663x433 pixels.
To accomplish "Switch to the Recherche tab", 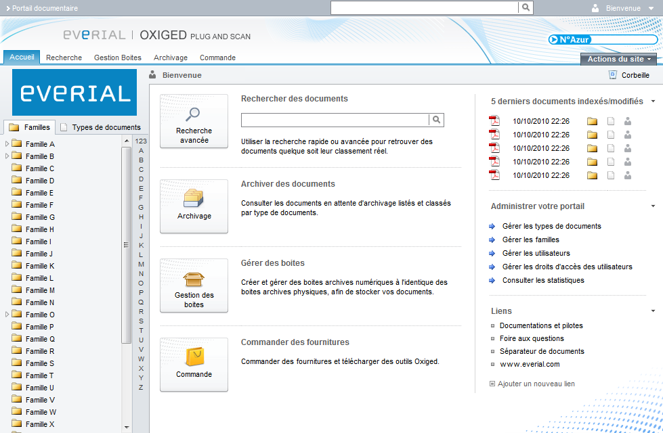I will pos(64,58).
